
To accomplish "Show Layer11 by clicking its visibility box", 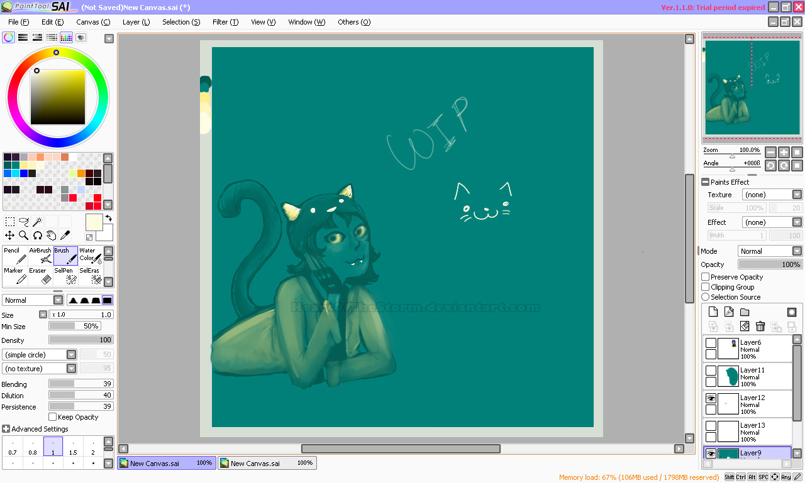I will pos(711,371).
